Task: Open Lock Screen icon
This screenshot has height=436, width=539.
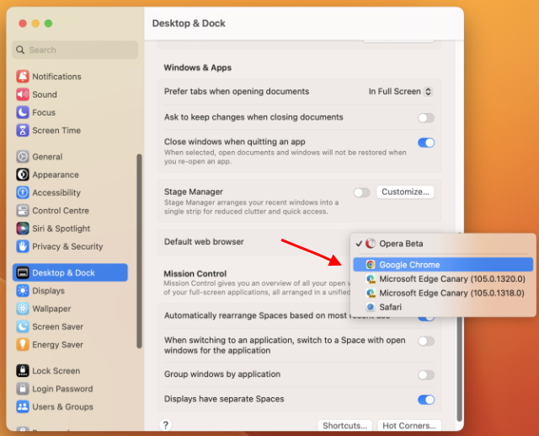Action: coord(23,370)
